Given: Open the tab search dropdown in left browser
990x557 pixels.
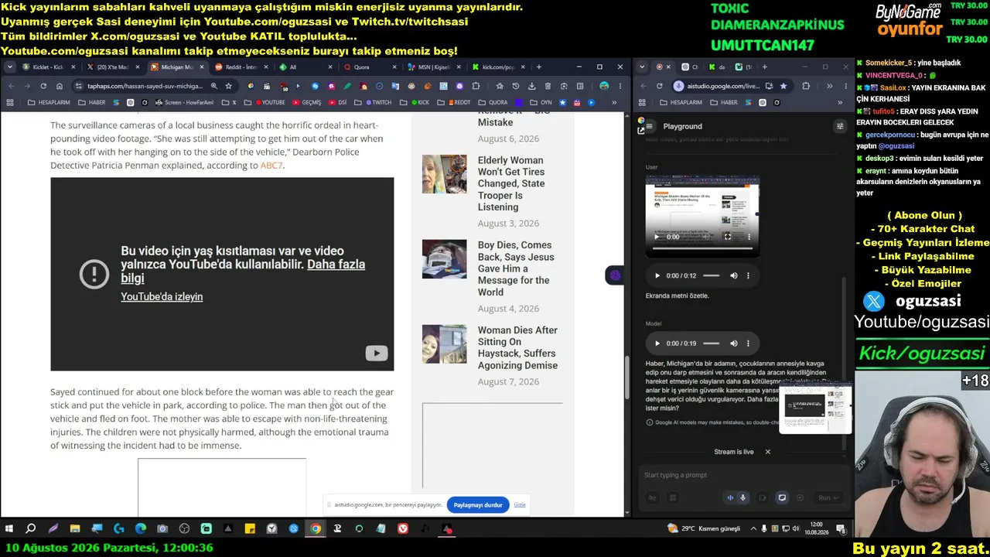Looking at the screenshot, I should [9, 67].
